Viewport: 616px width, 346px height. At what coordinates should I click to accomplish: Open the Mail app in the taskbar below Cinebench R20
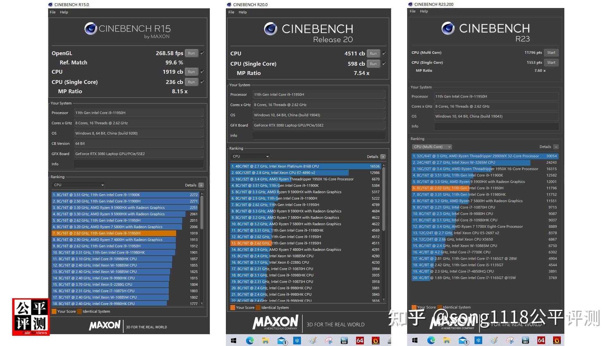pos(282,341)
